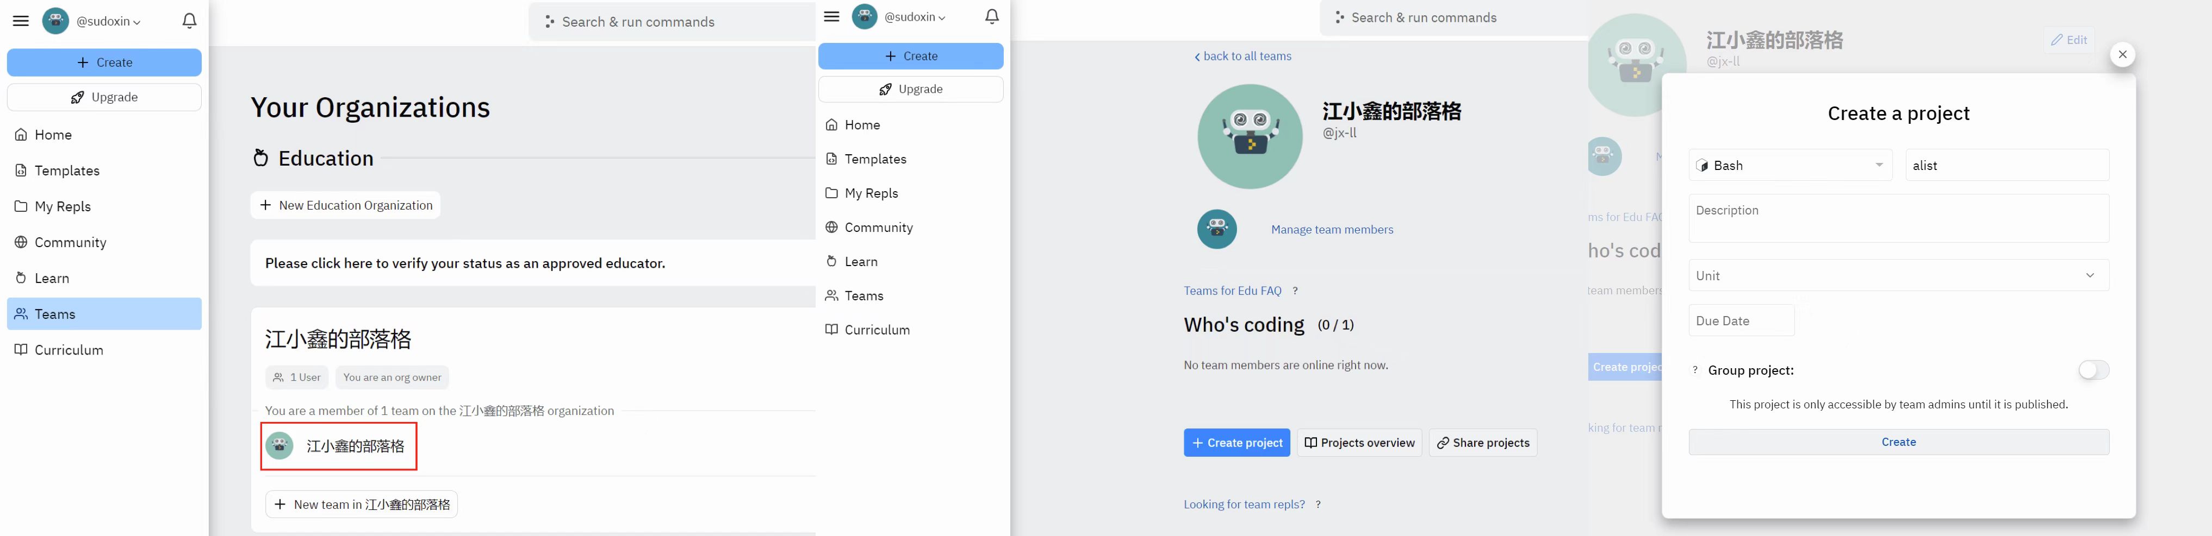The image size is (2212, 536).
Task: Go to Home in team page sidebar
Action: pos(911,125)
